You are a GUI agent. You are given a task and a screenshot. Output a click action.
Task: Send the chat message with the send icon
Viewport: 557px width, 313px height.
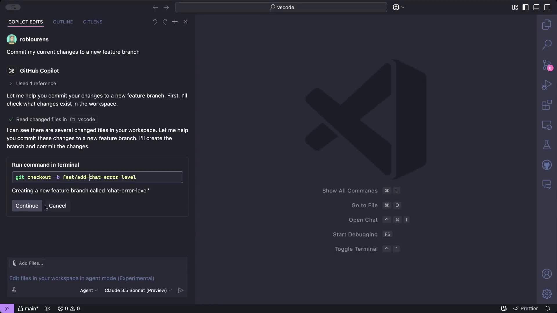[x=180, y=290]
